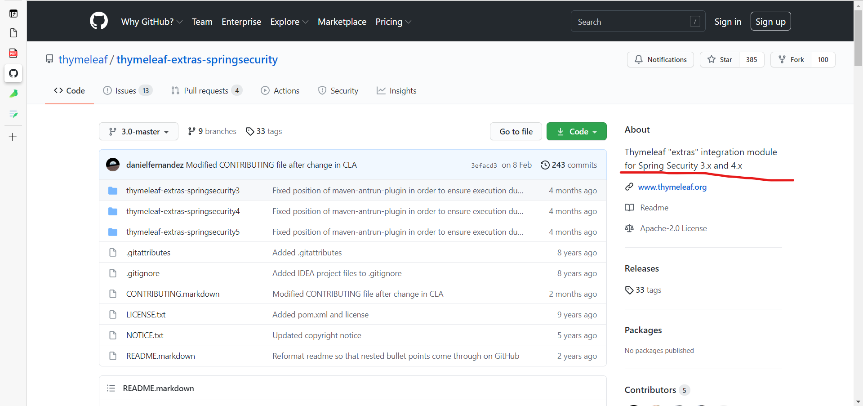Expand the Why GitHub? menu
The width and height of the screenshot is (863, 406).
(x=151, y=22)
